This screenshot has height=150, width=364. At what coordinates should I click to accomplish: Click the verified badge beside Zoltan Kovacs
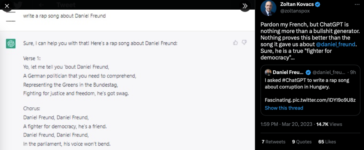[319, 5]
